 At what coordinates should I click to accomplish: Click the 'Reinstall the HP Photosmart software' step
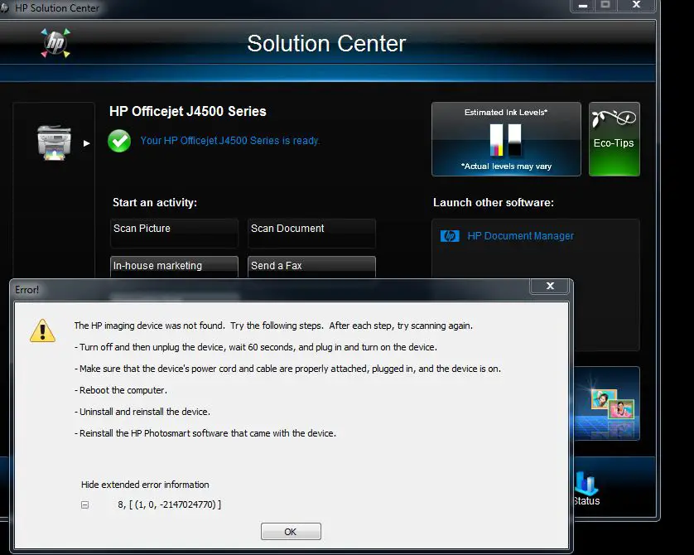tap(205, 433)
